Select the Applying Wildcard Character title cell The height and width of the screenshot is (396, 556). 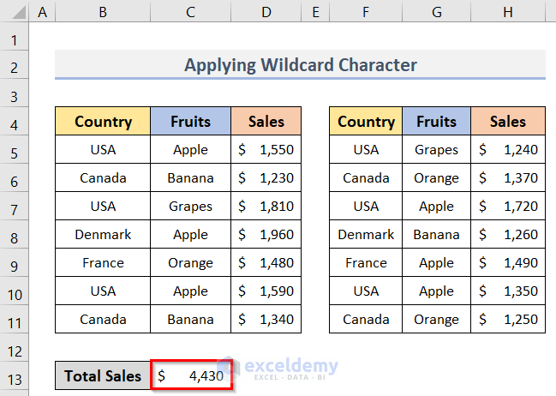pyautogui.click(x=300, y=65)
